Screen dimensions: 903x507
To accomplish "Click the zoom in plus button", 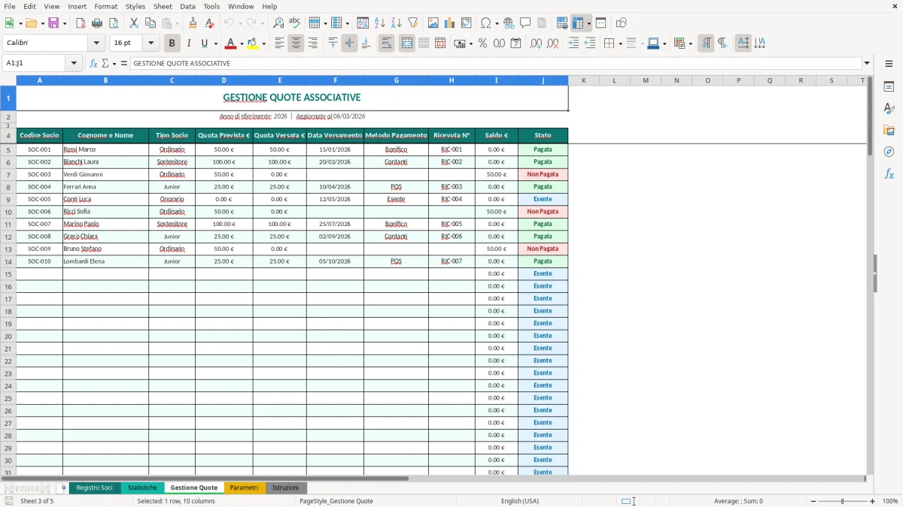I will click(873, 501).
